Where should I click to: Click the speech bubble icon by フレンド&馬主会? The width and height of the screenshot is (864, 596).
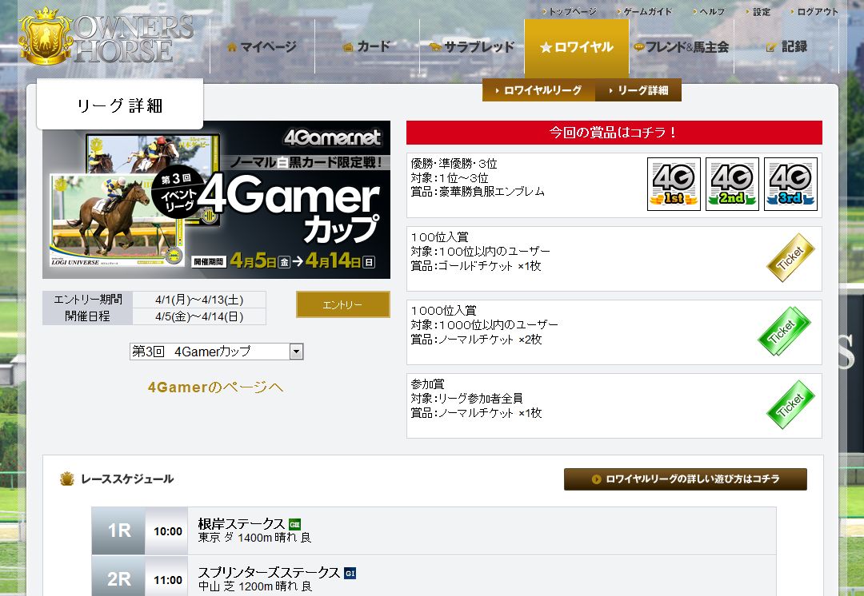pyautogui.click(x=639, y=47)
